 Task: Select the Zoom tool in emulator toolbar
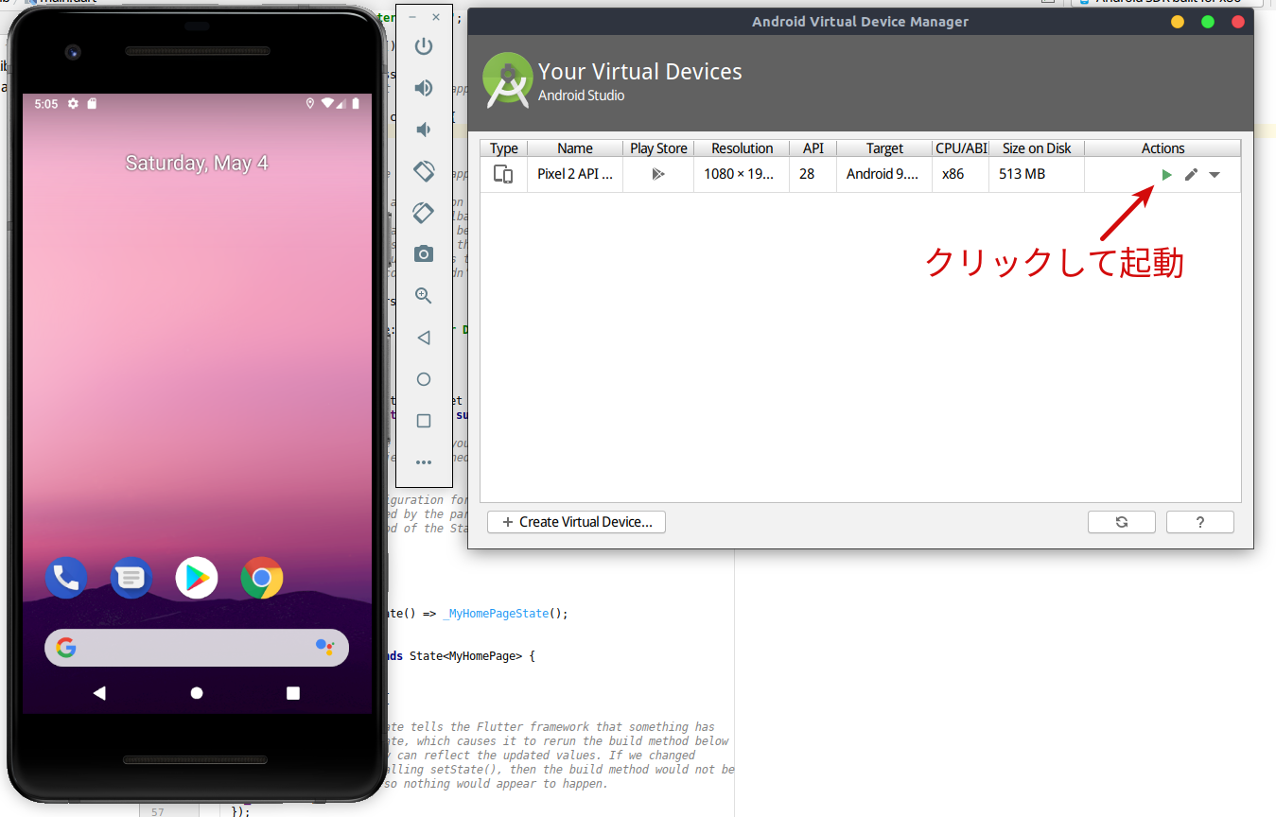click(424, 295)
